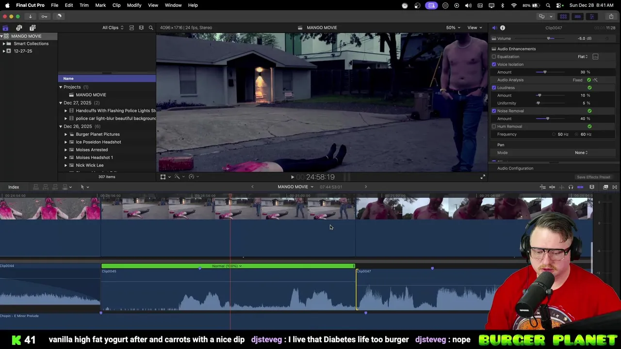
Task: Open the Share export button
Action: click(x=611, y=16)
